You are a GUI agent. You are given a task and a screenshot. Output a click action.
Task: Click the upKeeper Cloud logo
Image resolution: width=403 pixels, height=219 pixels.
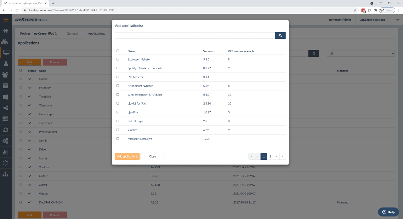[x=31, y=20]
